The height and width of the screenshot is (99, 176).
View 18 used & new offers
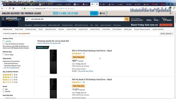tap(85, 71)
